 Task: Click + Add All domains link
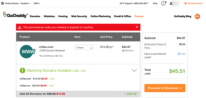tap(130, 94)
